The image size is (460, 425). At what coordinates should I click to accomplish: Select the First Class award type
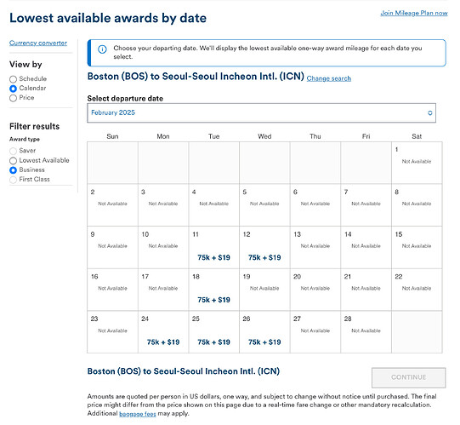13,180
